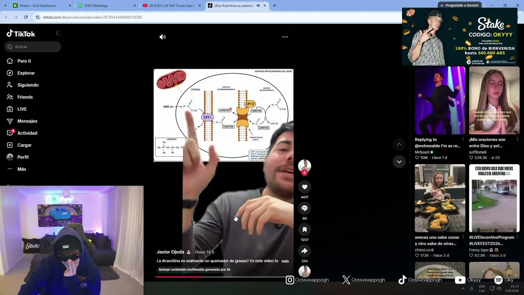Go to the next video with down chevron
This screenshot has height=295, width=524.
point(399,162)
